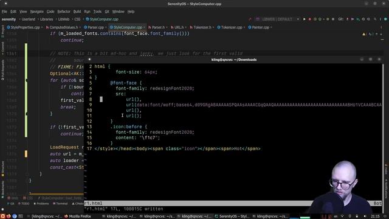Open the LIBWEB | DEFAULT run configuration dropdown
389x219 pixels.
click(277, 19)
